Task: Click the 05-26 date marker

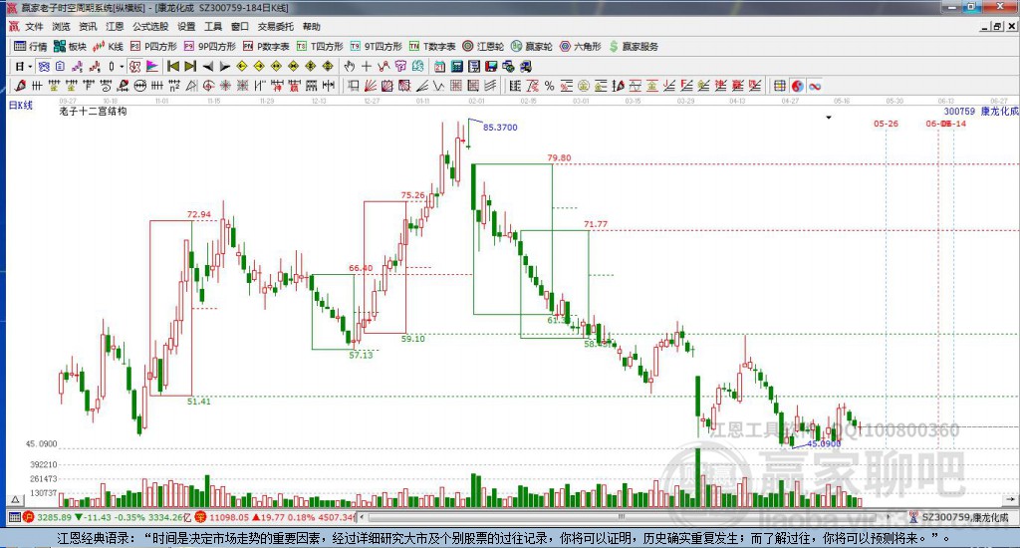Action: [886, 124]
